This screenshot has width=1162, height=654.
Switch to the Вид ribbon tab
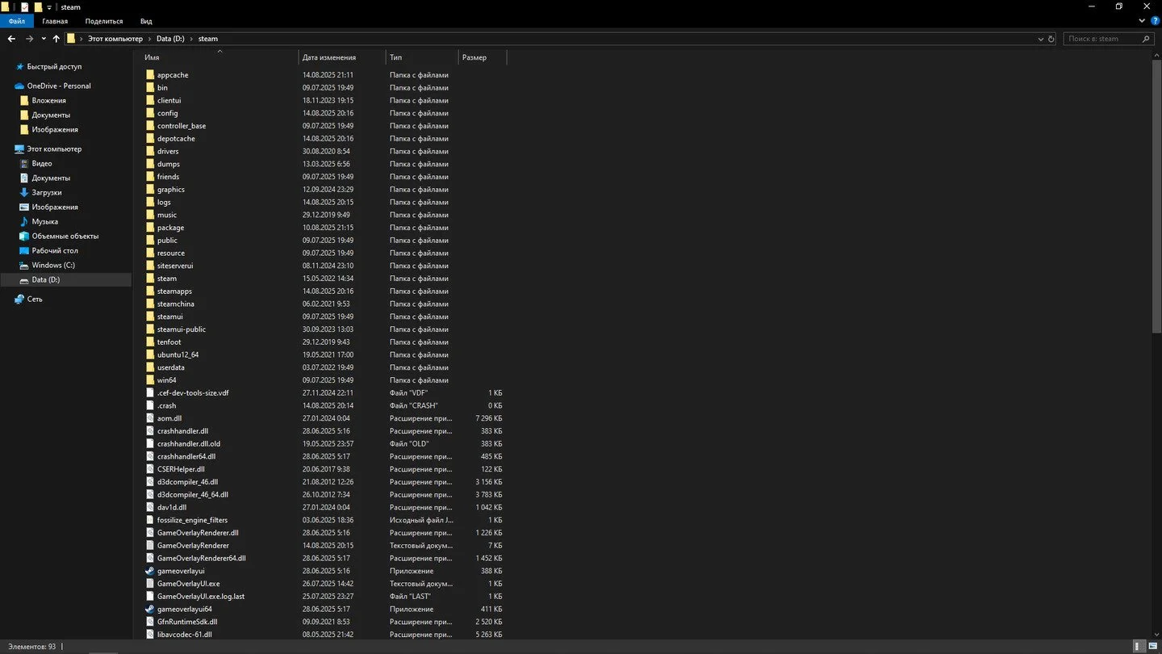(146, 21)
